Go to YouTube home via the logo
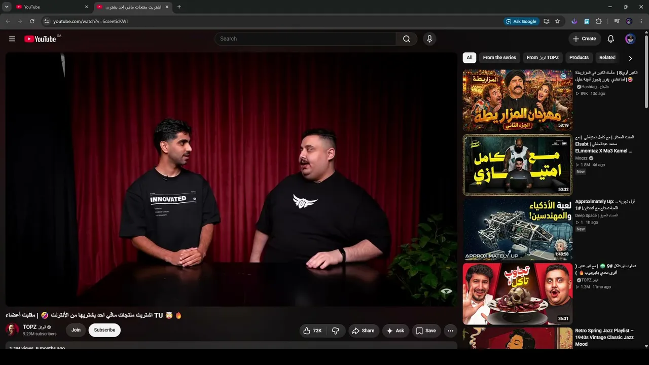Image resolution: width=649 pixels, height=365 pixels. [x=40, y=39]
